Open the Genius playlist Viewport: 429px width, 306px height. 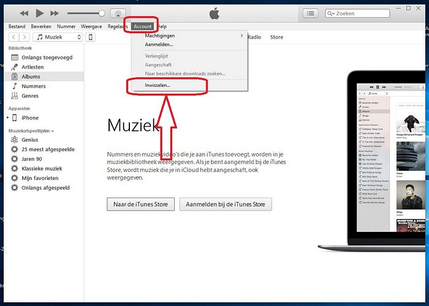44,140
